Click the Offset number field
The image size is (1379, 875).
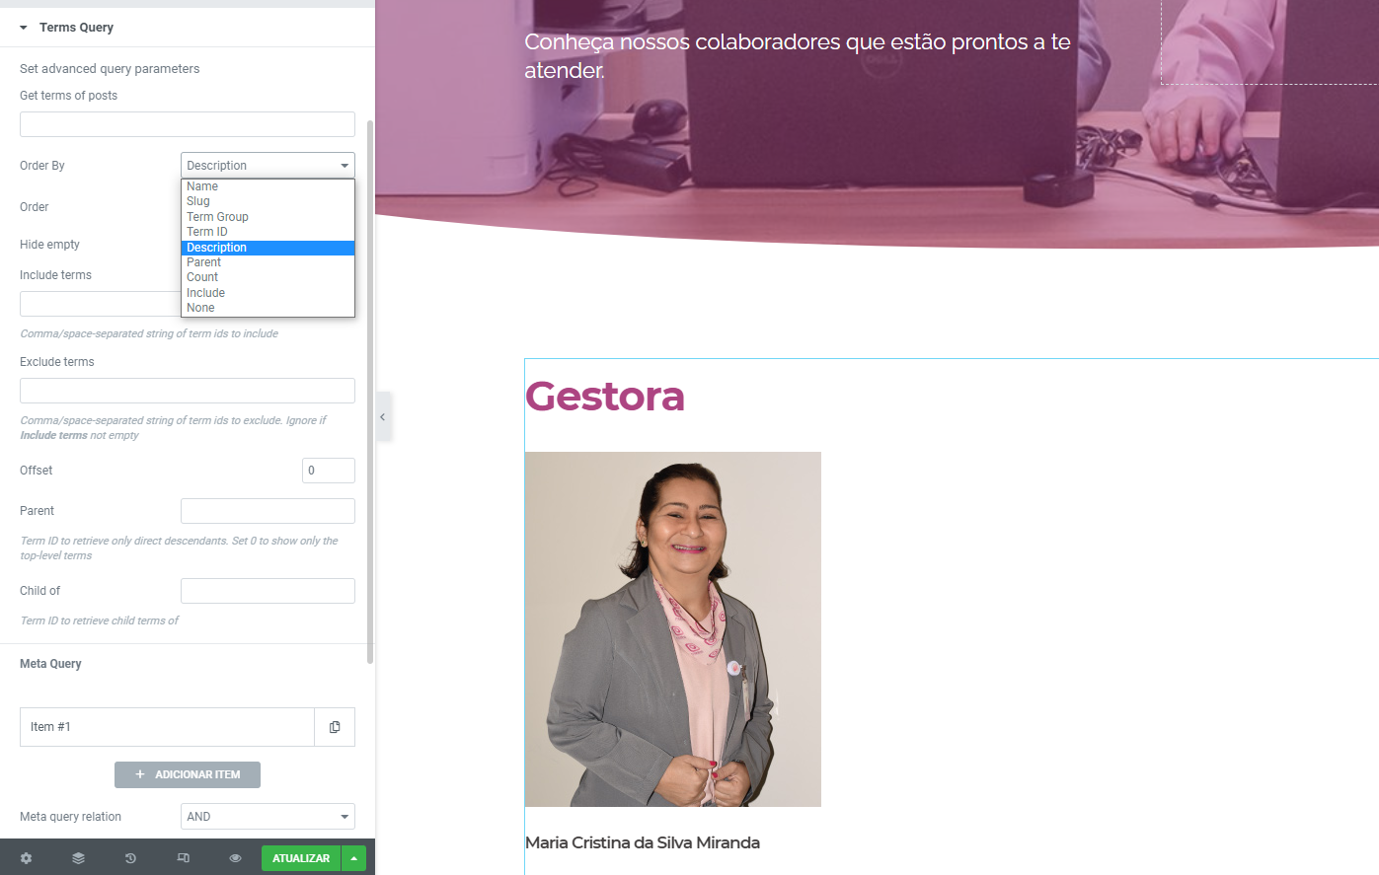coord(329,471)
